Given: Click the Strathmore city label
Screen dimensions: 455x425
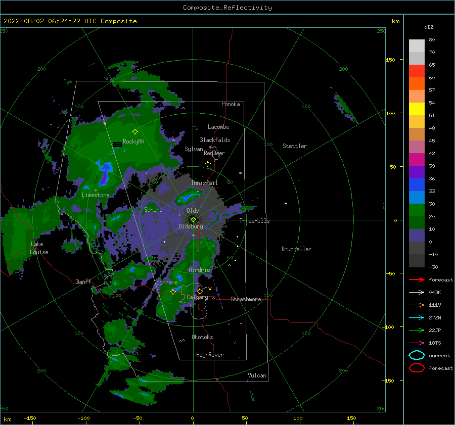Looking at the screenshot, I should tap(246, 299).
